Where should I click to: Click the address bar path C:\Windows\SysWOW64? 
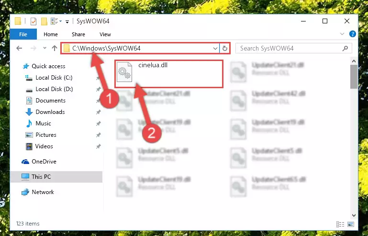[x=106, y=48]
